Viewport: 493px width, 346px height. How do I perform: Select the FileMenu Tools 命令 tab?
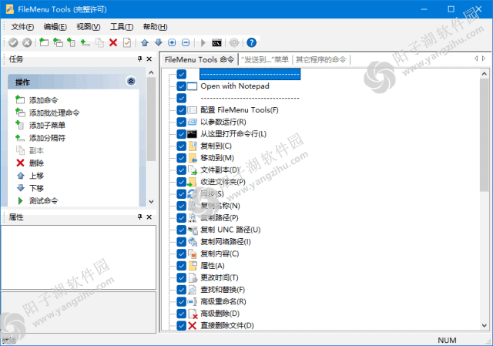tap(200, 59)
